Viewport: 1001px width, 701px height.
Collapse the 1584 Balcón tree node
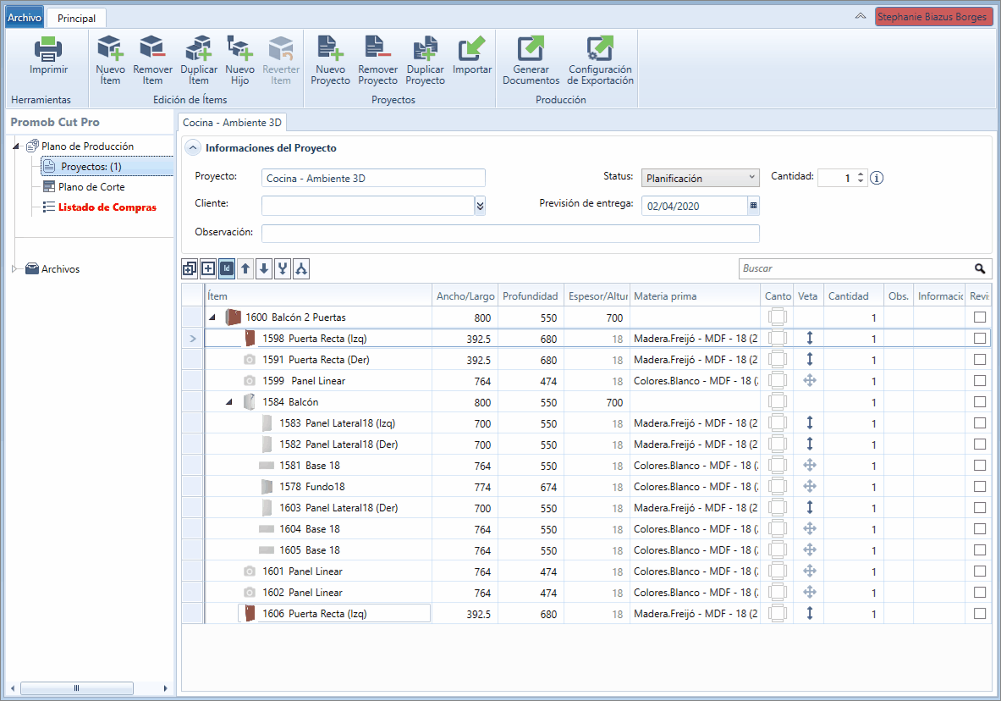(228, 402)
